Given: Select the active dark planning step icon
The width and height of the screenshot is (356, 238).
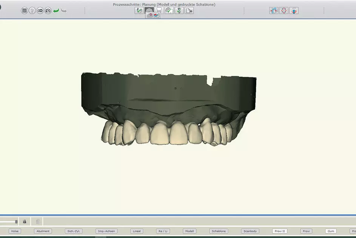Looking at the screenshot, I should pyautogui.click(x=149, y=9).
